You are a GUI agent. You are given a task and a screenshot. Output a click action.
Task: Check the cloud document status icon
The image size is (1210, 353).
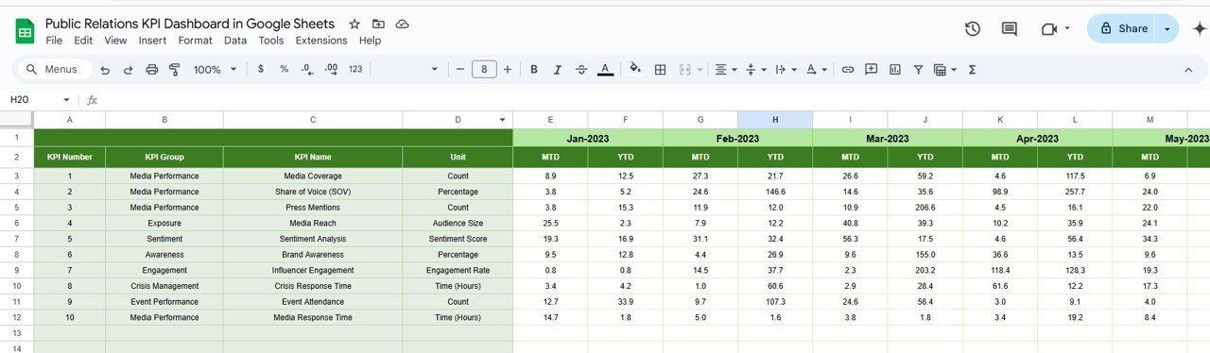403,24
